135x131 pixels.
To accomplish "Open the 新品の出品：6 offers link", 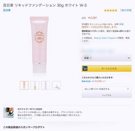I will pos(88,81).
